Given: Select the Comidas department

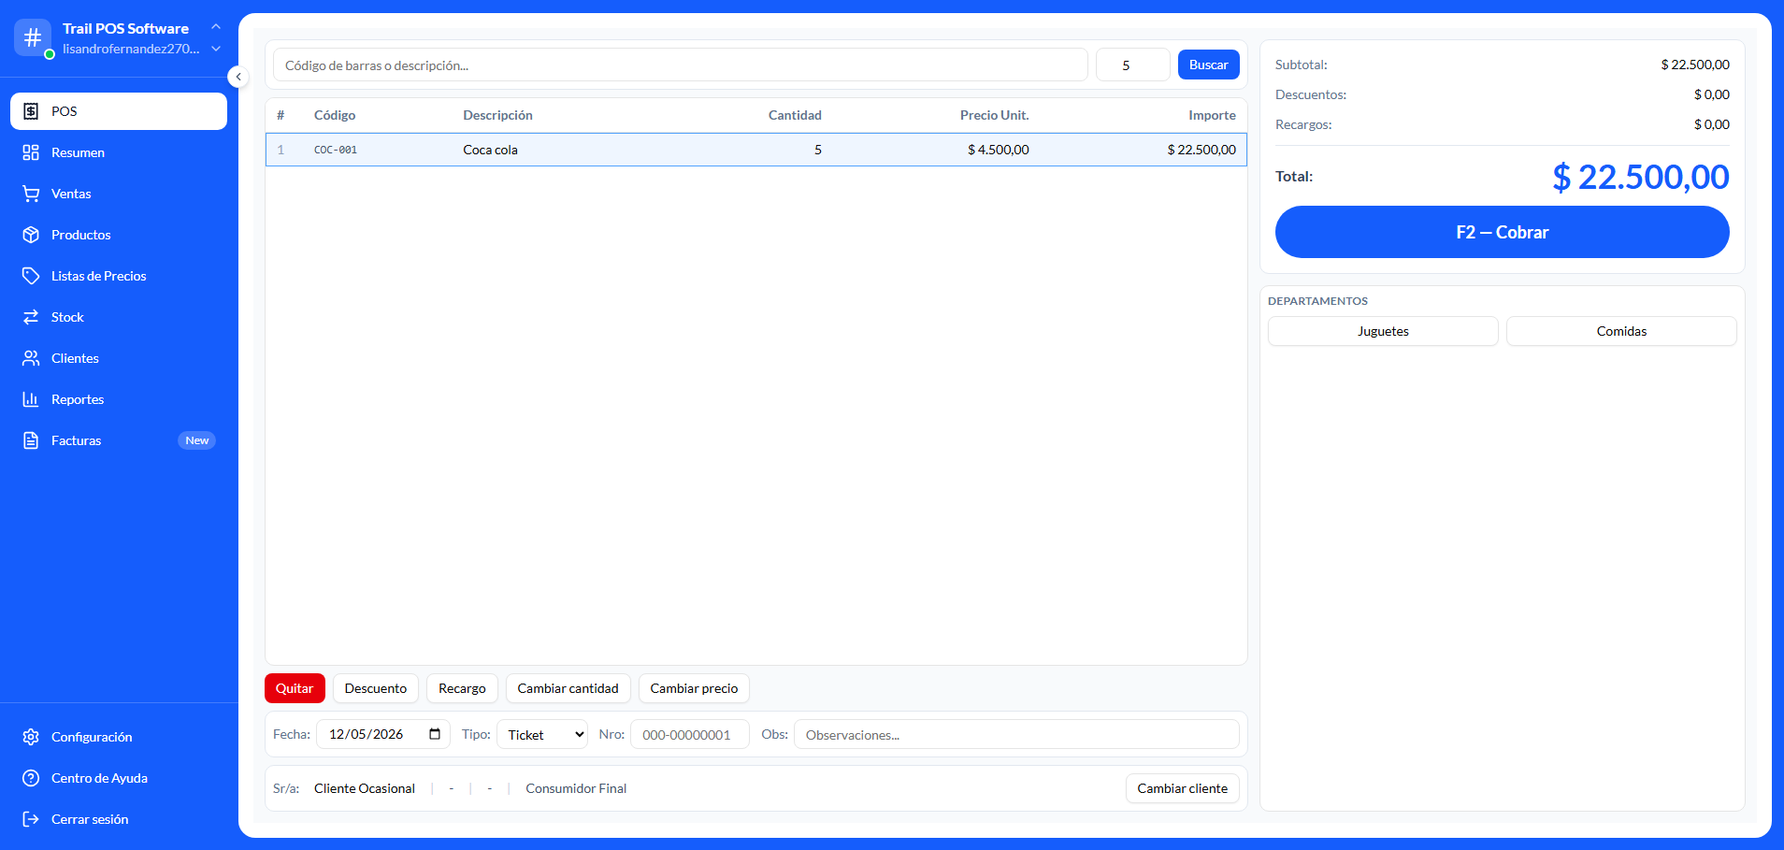Looking at the screenshot, I should coord(1621,331).
